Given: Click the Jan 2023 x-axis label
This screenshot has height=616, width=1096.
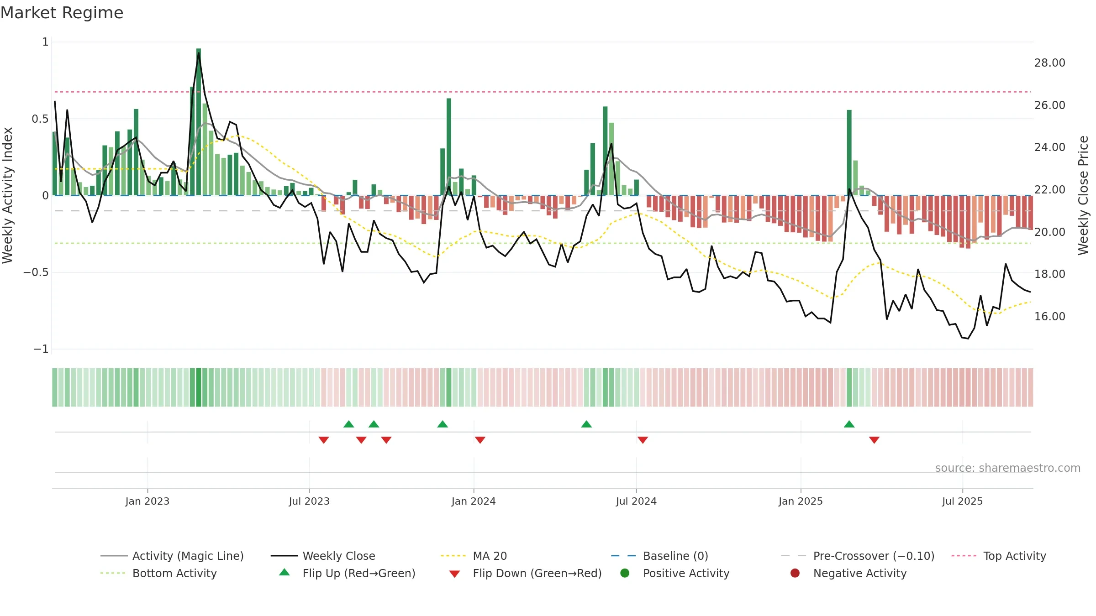Looking at the screenshot, I should coord(148,501).
